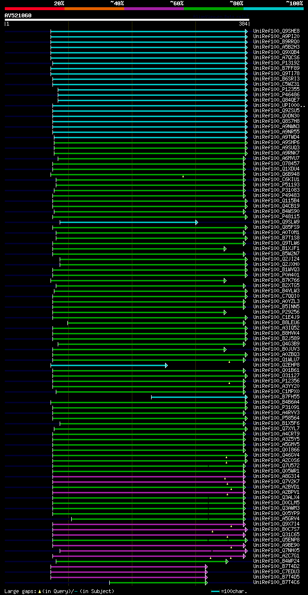The height and width of the screenshot is (595, 308).
Task: Open hit UniRef100_Q7V2K7
Action: [276, 482]
